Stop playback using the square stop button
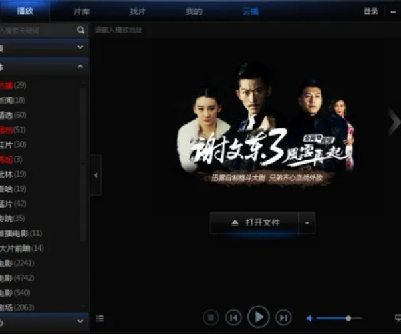Viewport: 401px width, 334px height. click(x=211, y=317)
